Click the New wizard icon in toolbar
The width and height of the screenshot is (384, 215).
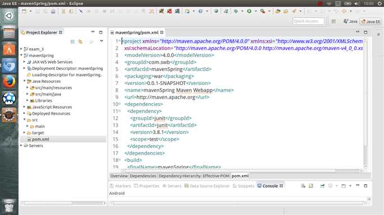[24, 11]
